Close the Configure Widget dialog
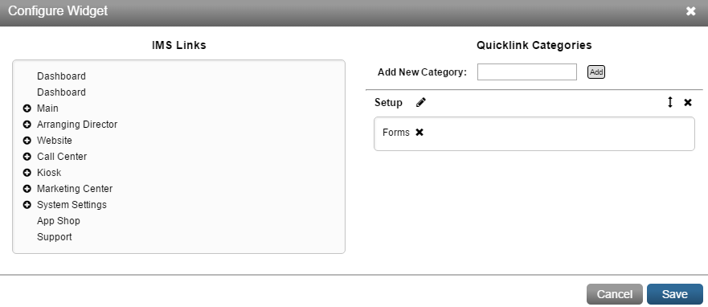 690,11
